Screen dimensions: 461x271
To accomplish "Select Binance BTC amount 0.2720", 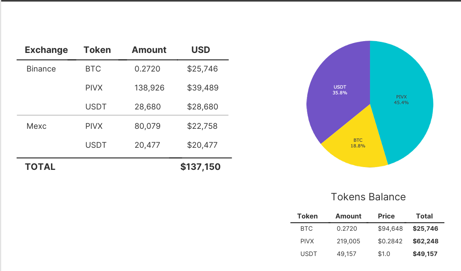I will coord(147,69).
